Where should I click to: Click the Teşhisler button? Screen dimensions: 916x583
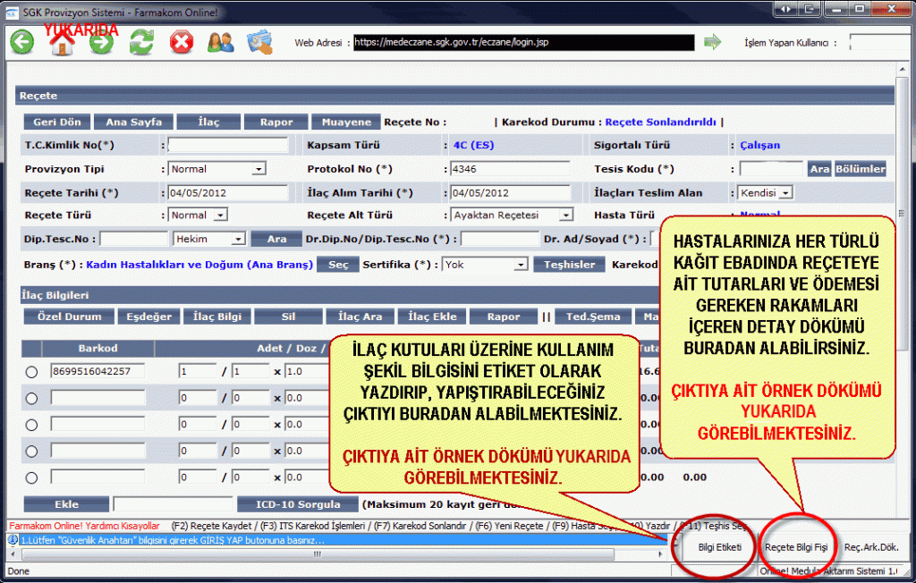tap(570, 265)
